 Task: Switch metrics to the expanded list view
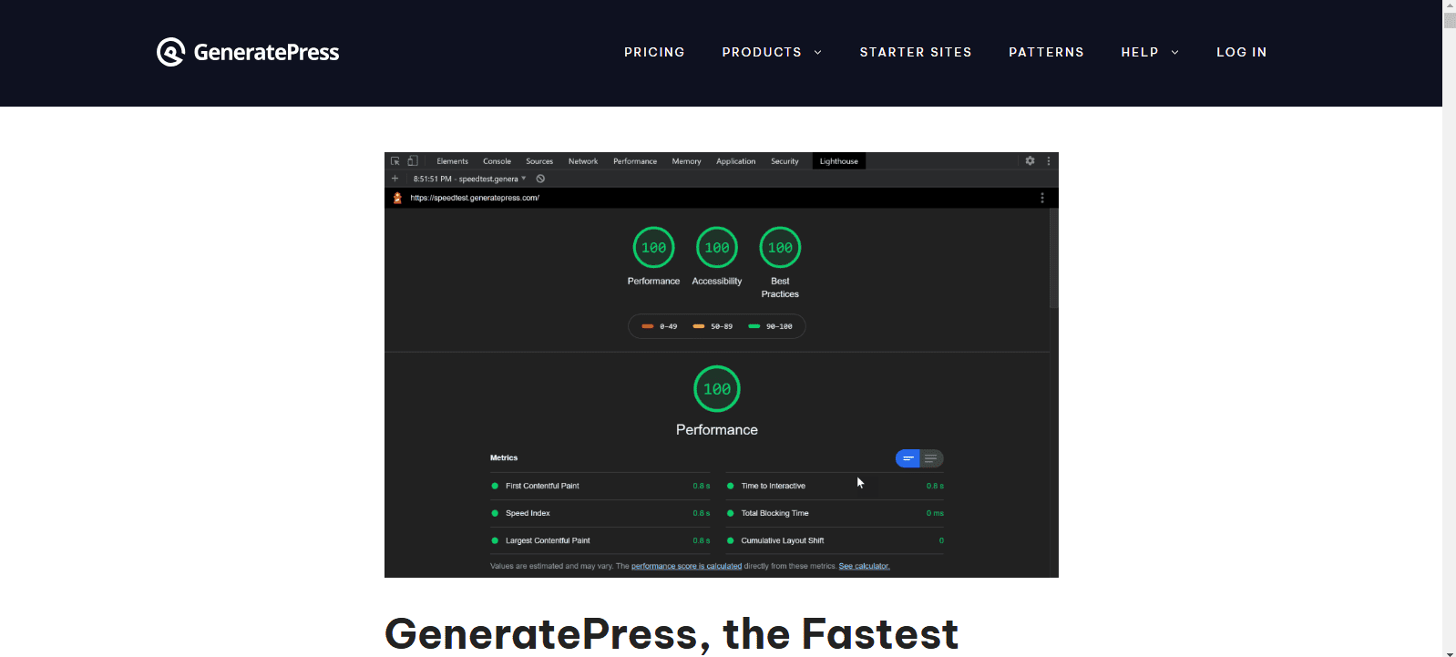(931, 458)
